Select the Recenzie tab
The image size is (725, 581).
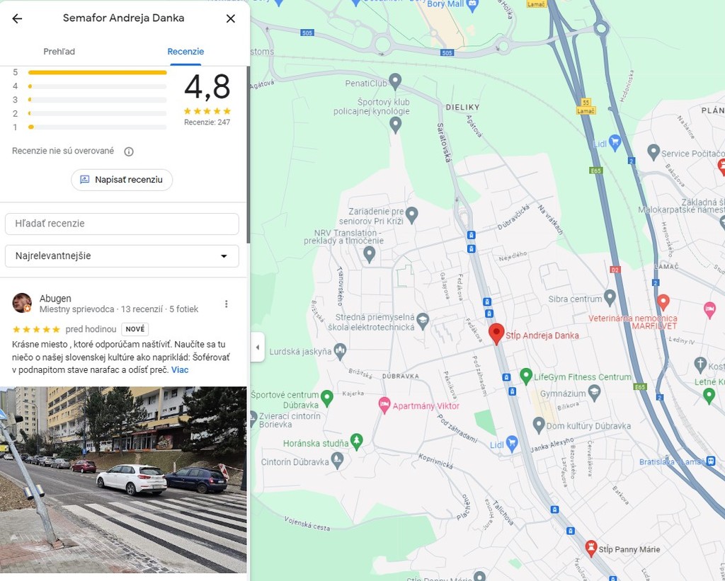(x=185, y=52)
